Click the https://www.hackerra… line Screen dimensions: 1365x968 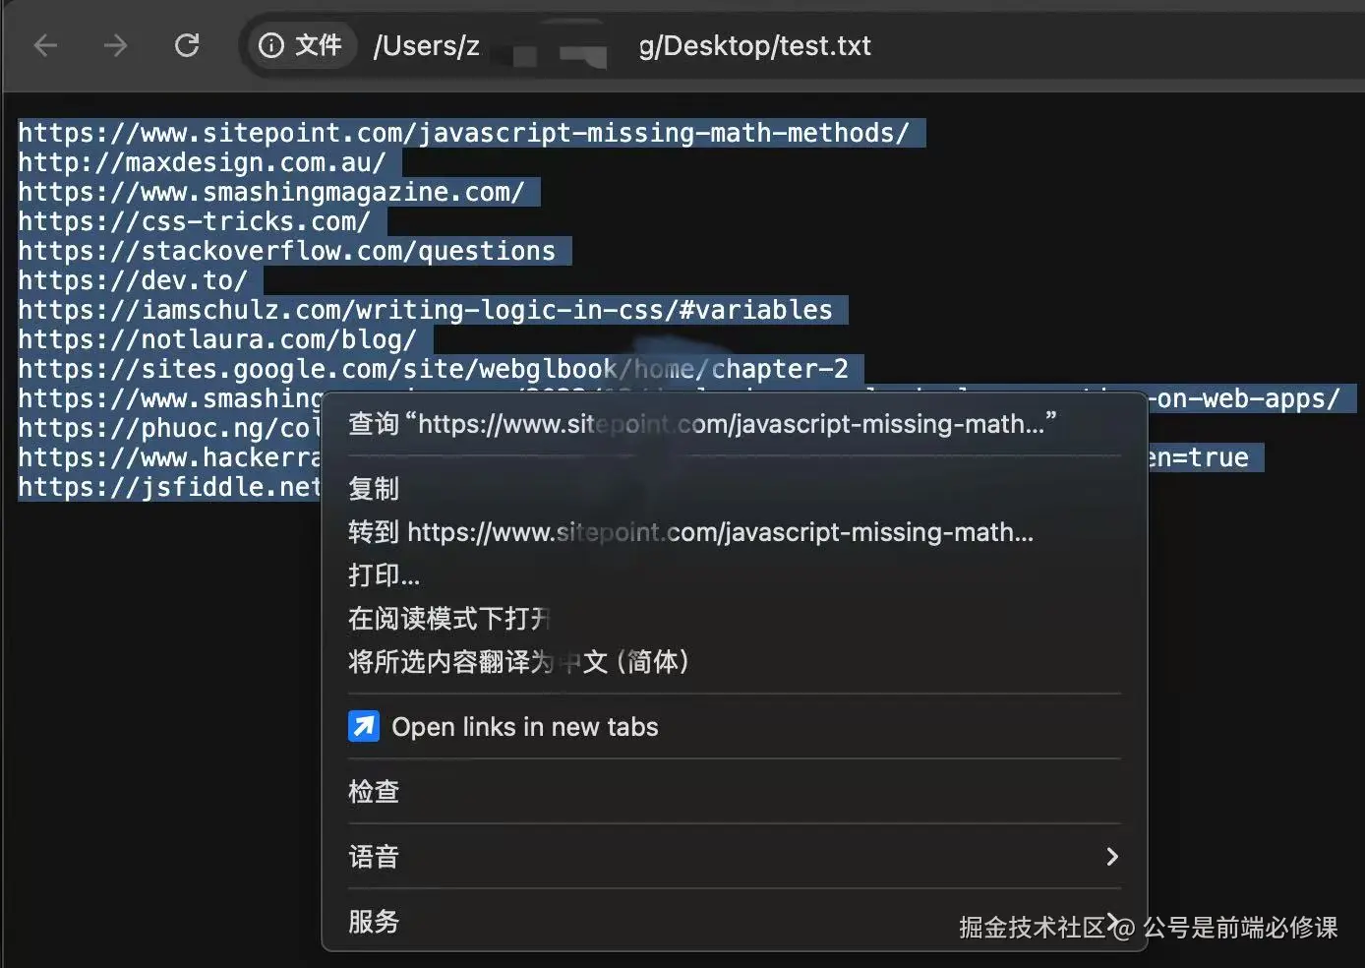[169, 457]
